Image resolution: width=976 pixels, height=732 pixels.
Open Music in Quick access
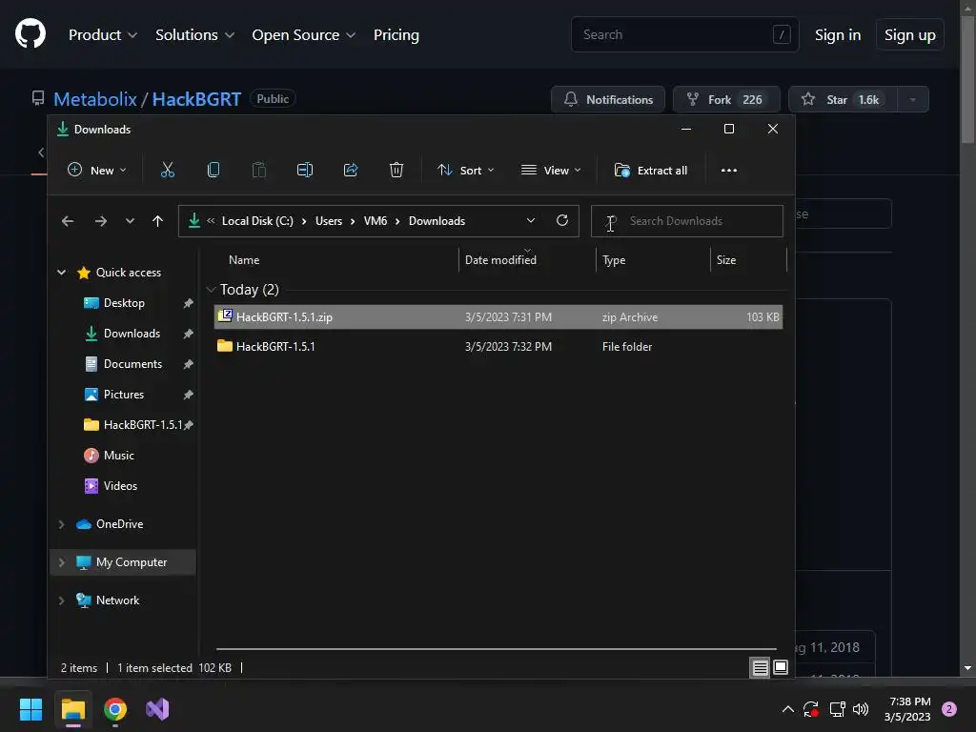click(118, 455)
